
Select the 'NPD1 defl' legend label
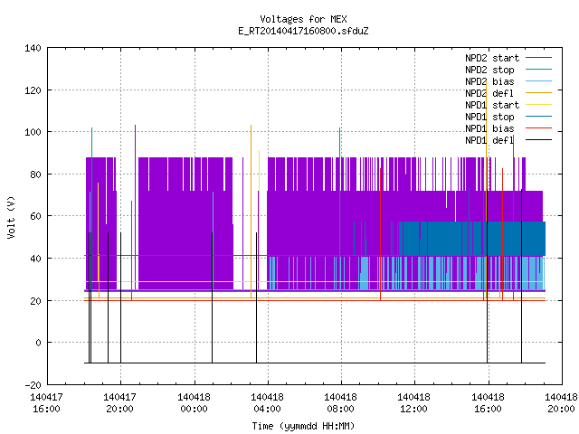point(489,140)
